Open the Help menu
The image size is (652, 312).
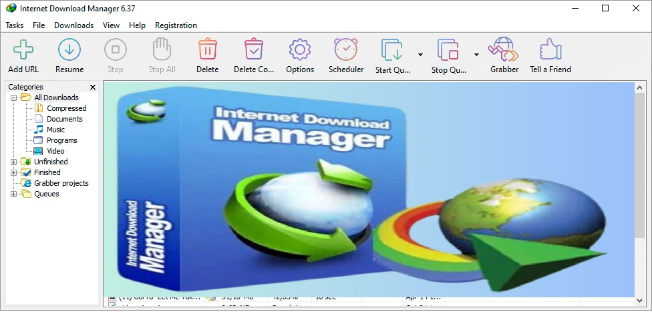click(137, 25)
